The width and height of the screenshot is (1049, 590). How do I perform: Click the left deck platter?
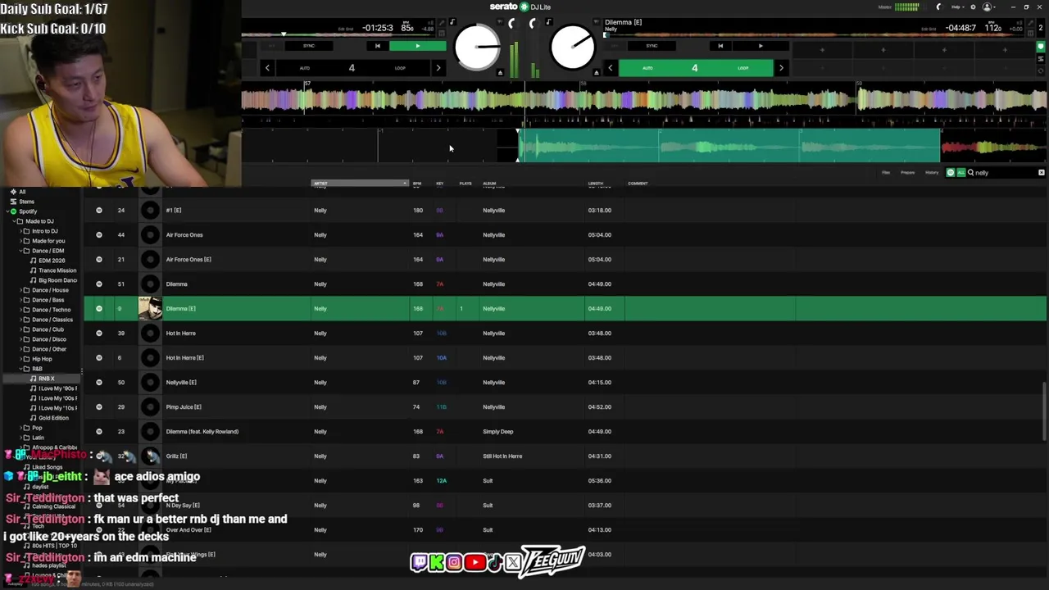(477, 47)
